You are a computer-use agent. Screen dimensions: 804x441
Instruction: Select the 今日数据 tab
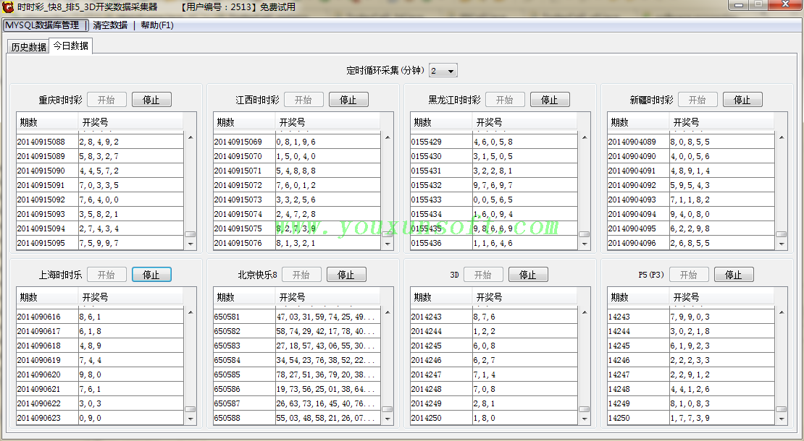[70, 46]
